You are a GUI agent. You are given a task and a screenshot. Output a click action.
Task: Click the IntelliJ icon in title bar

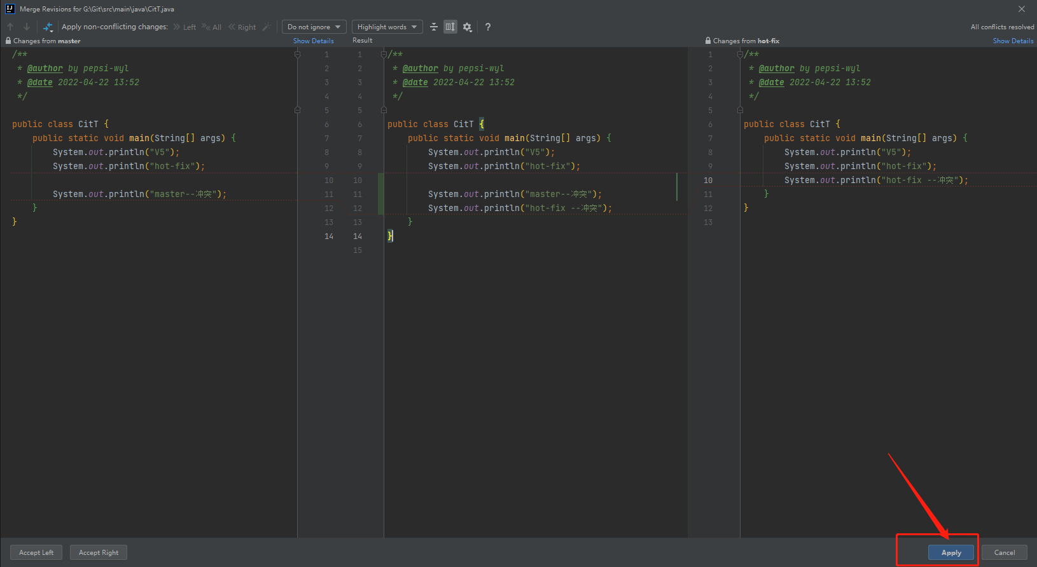point(10,9)
